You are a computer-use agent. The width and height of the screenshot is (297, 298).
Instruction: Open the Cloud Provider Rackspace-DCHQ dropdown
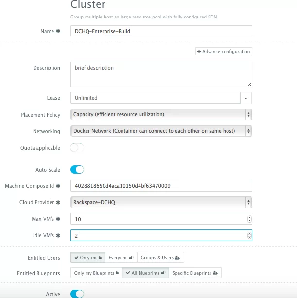point(161,202)
